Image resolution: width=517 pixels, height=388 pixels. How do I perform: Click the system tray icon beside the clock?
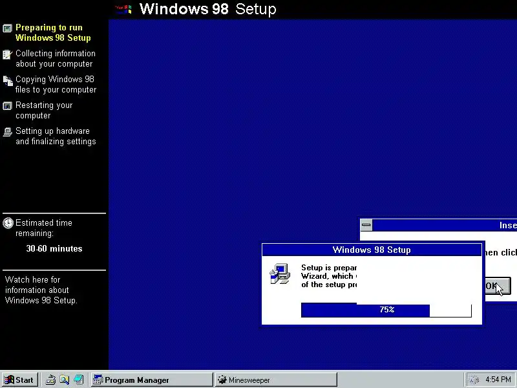474,380
